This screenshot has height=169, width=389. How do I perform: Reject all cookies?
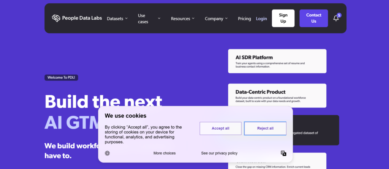click(x=265, y=129)
